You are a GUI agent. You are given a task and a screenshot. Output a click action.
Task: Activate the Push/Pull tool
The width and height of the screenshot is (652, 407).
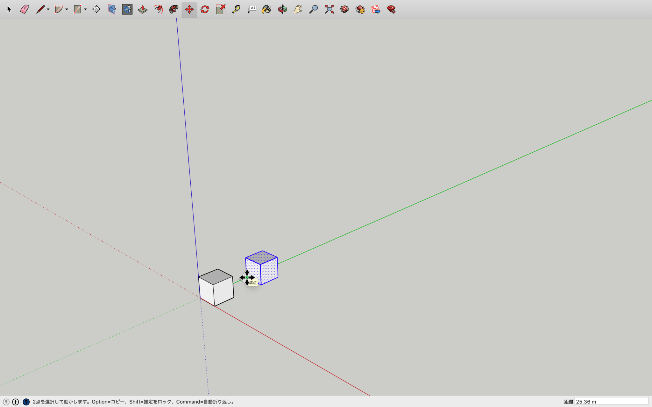(x=143, y=10)
